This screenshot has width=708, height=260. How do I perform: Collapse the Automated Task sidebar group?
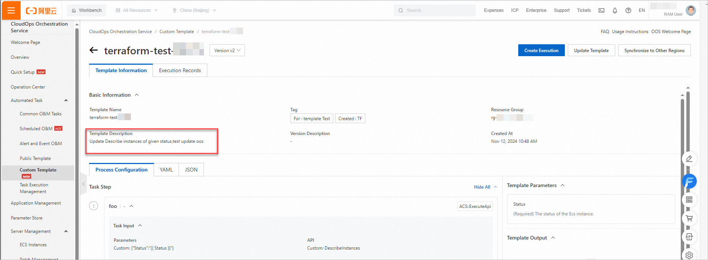pos(66,100)
